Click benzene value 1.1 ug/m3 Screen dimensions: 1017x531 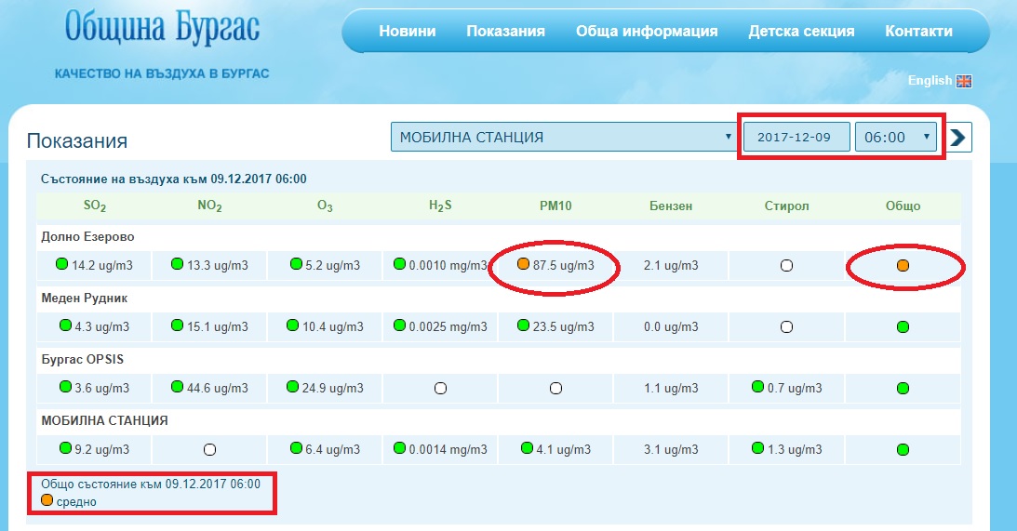click(x=671, y=389)
